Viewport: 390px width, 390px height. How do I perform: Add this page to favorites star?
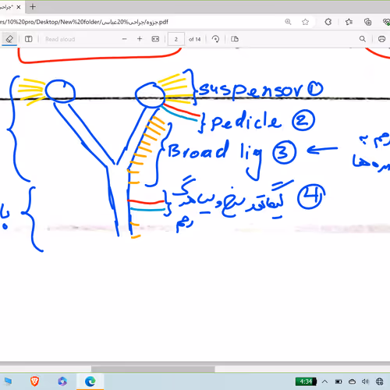point(305,22)
